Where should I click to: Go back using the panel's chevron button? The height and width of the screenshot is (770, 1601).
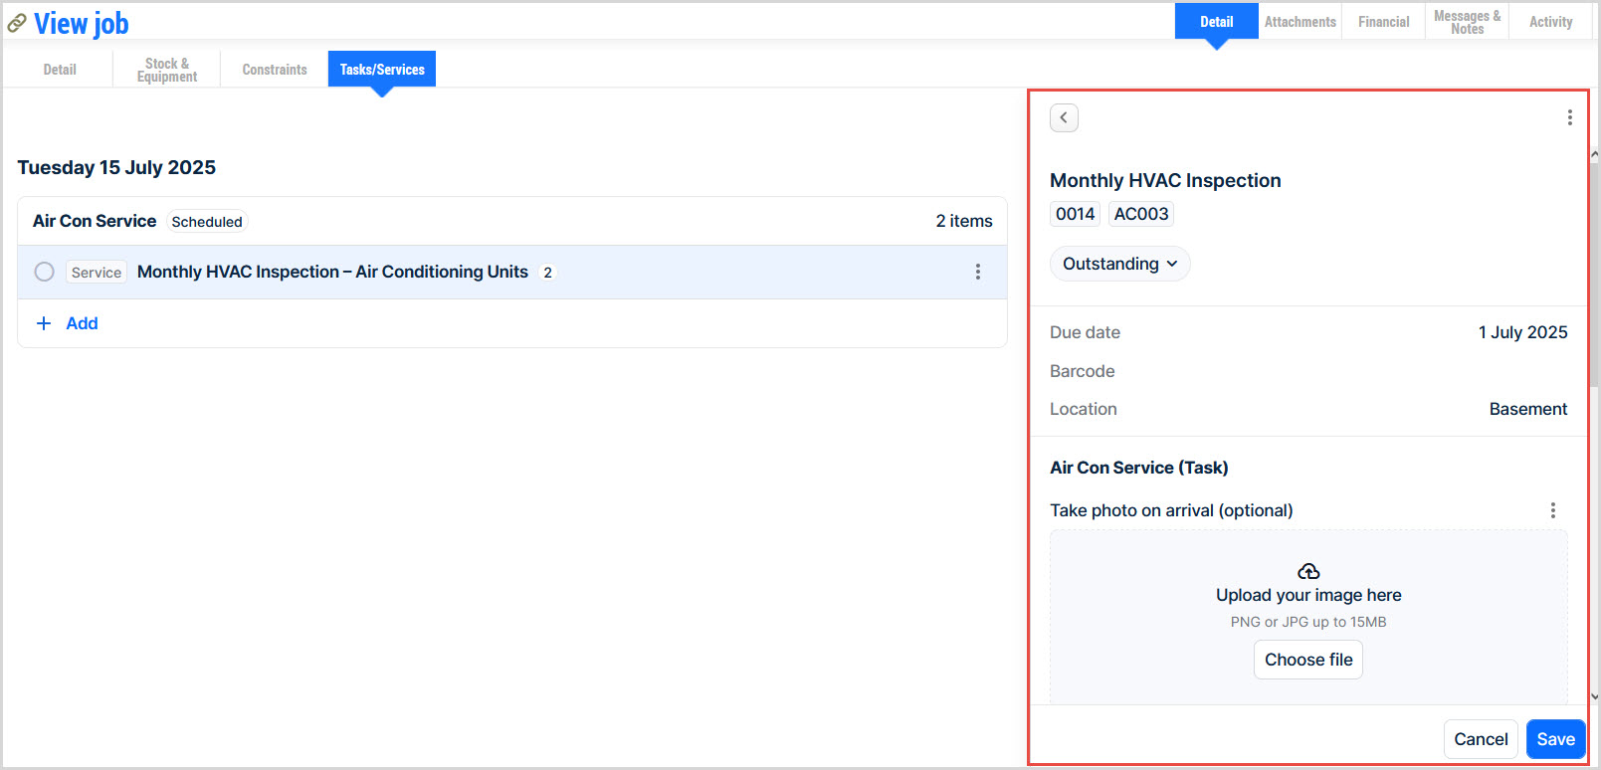[1064, 117]
